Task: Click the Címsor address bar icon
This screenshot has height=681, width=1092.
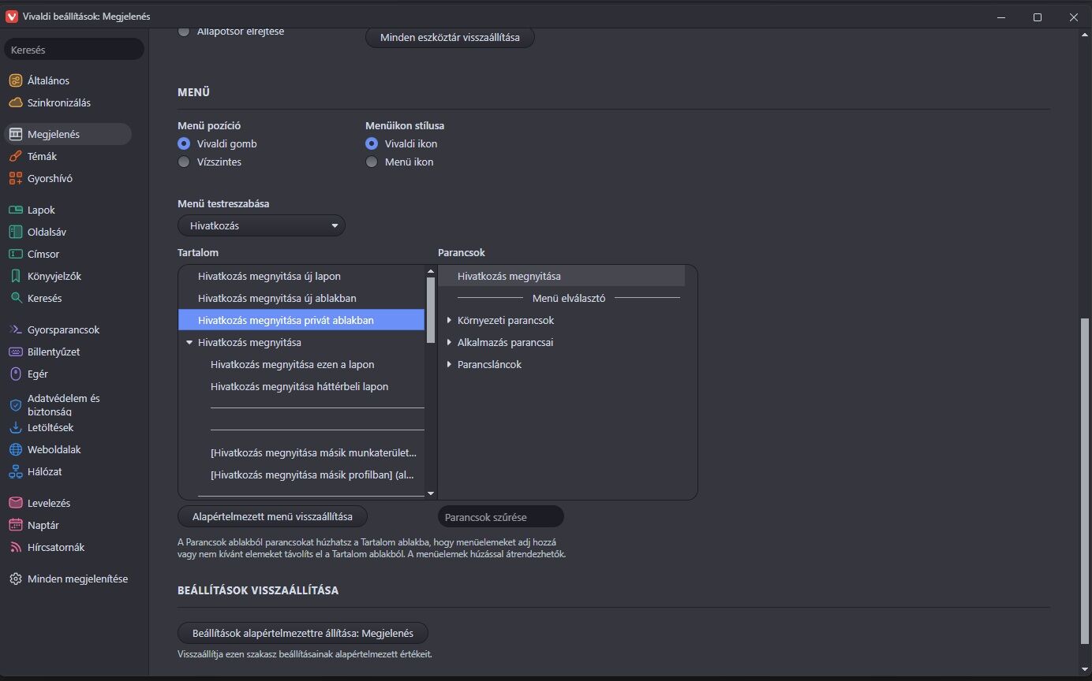Action: (15, 254)
